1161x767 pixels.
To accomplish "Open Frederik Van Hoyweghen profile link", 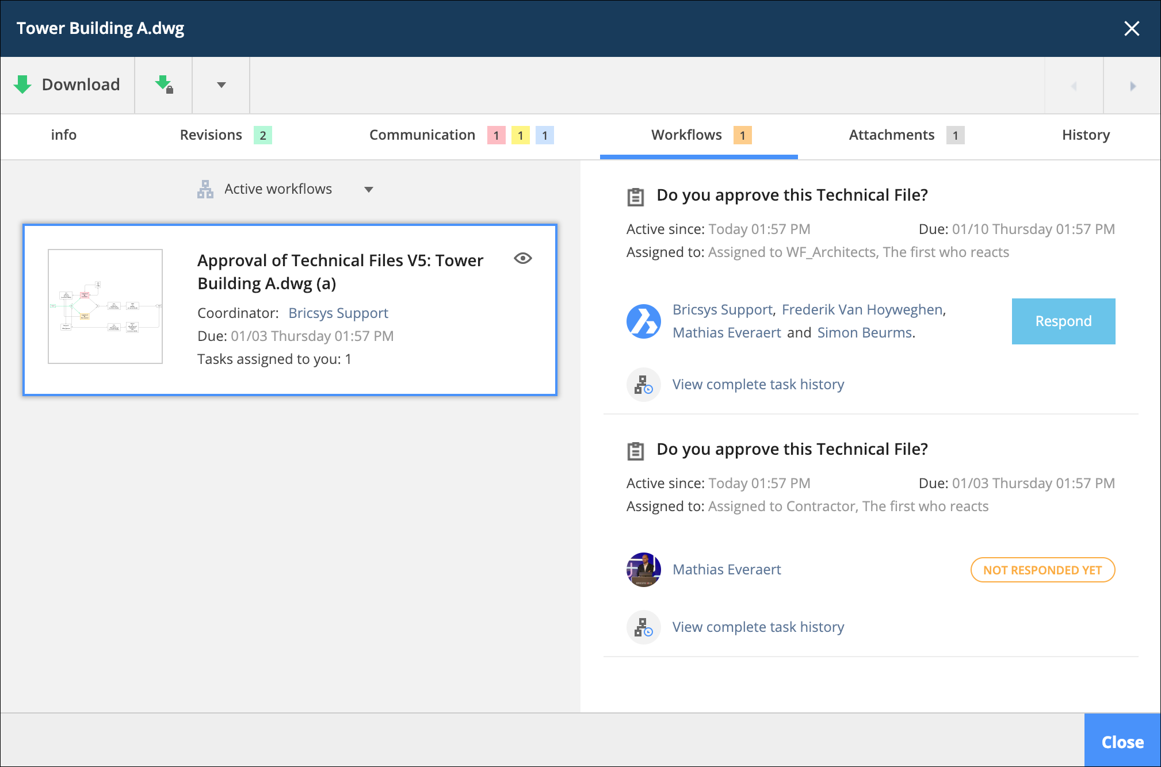I will (x=862, y=310).
